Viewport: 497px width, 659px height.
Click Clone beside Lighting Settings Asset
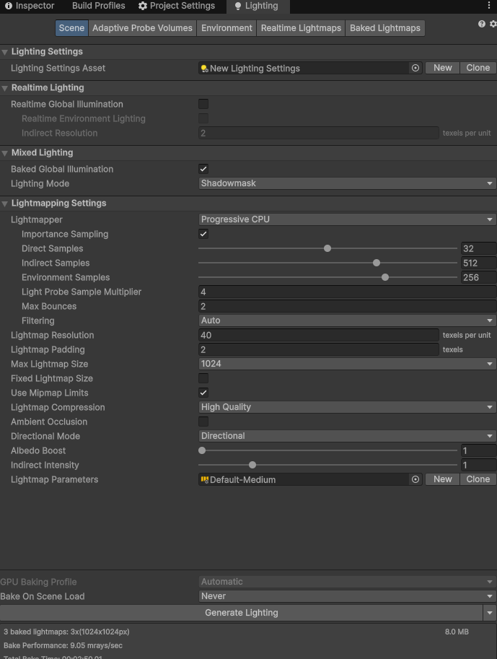pos(478,68)
